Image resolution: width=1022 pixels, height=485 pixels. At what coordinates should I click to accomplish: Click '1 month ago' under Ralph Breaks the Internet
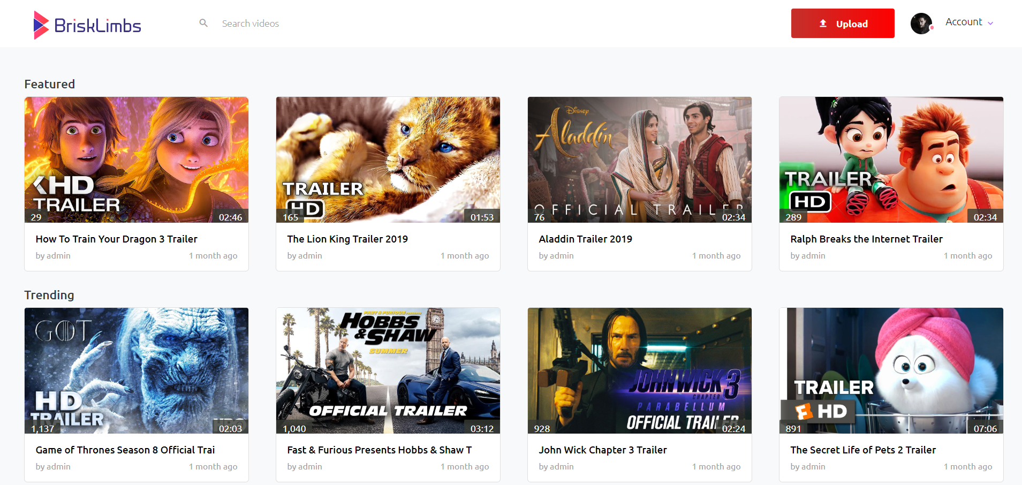click(x=968, y=256)
